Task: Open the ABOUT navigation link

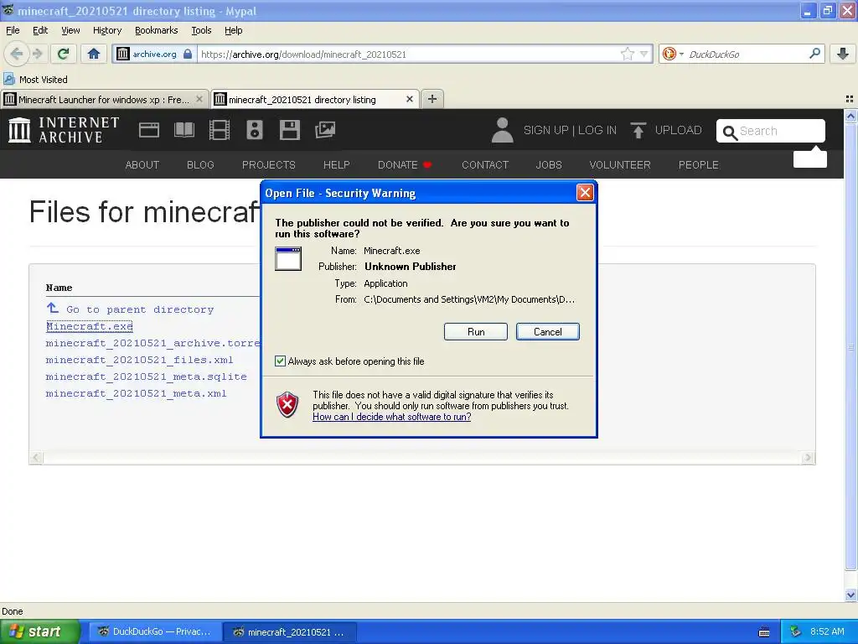Action: click(x=142, y=165)
